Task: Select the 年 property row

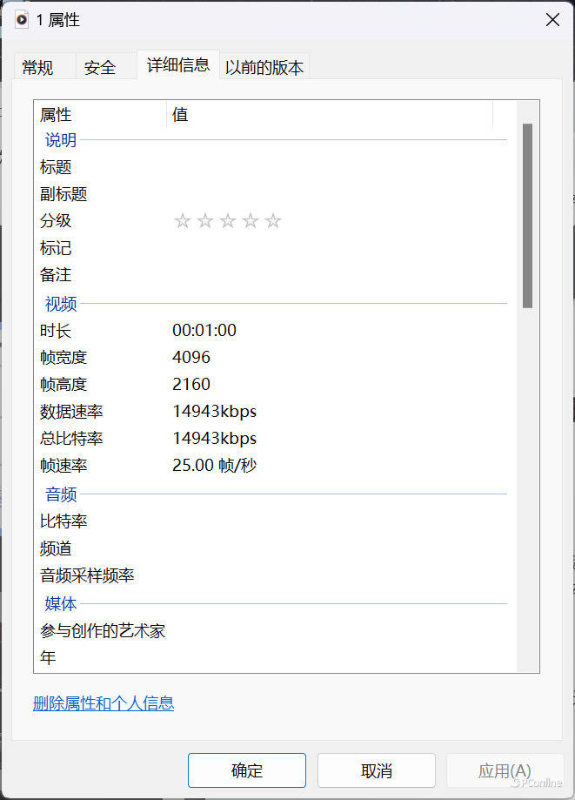Action: [273, 658]
